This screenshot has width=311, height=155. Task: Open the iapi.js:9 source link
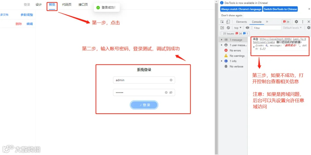tap(299, 39)
